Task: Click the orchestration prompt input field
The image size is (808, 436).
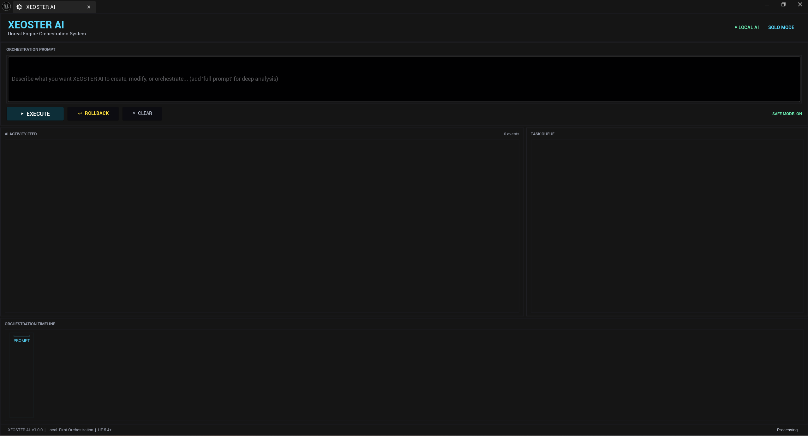Action: click(x=404, y=79)
